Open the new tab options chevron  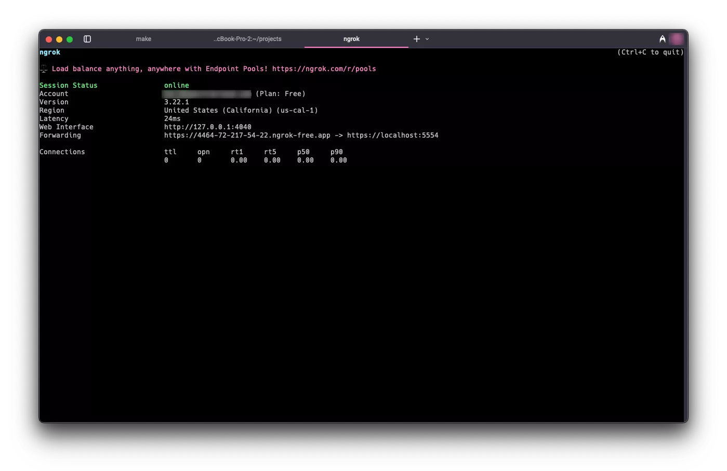pos(427,39)
